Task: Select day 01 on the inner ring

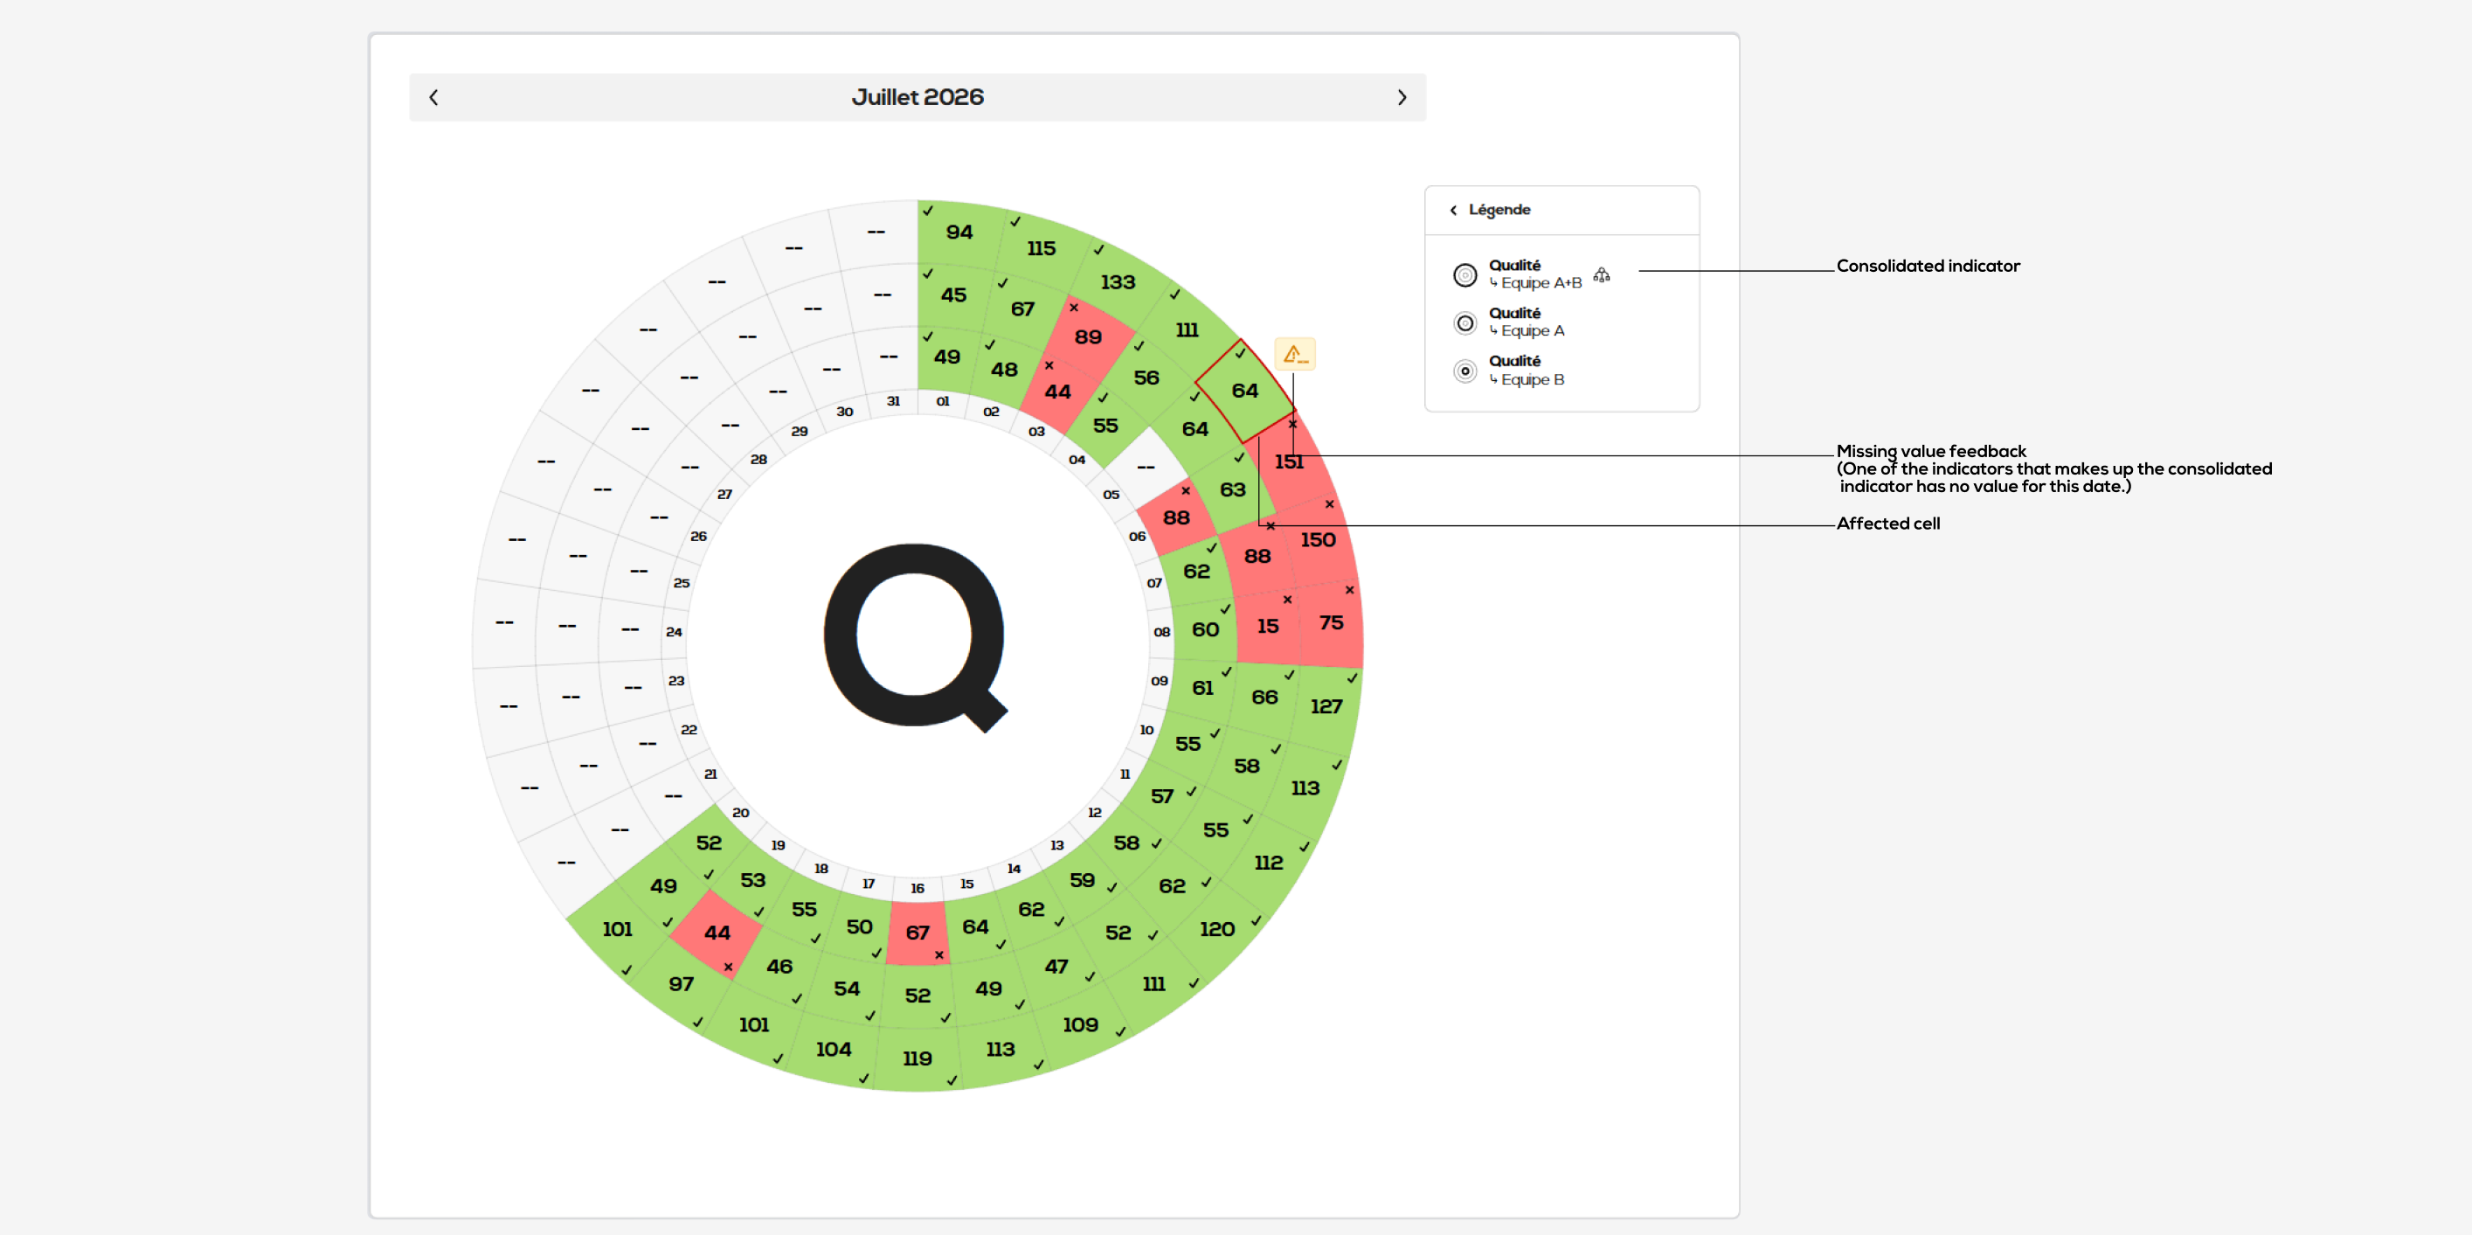Action: (942, 401)
